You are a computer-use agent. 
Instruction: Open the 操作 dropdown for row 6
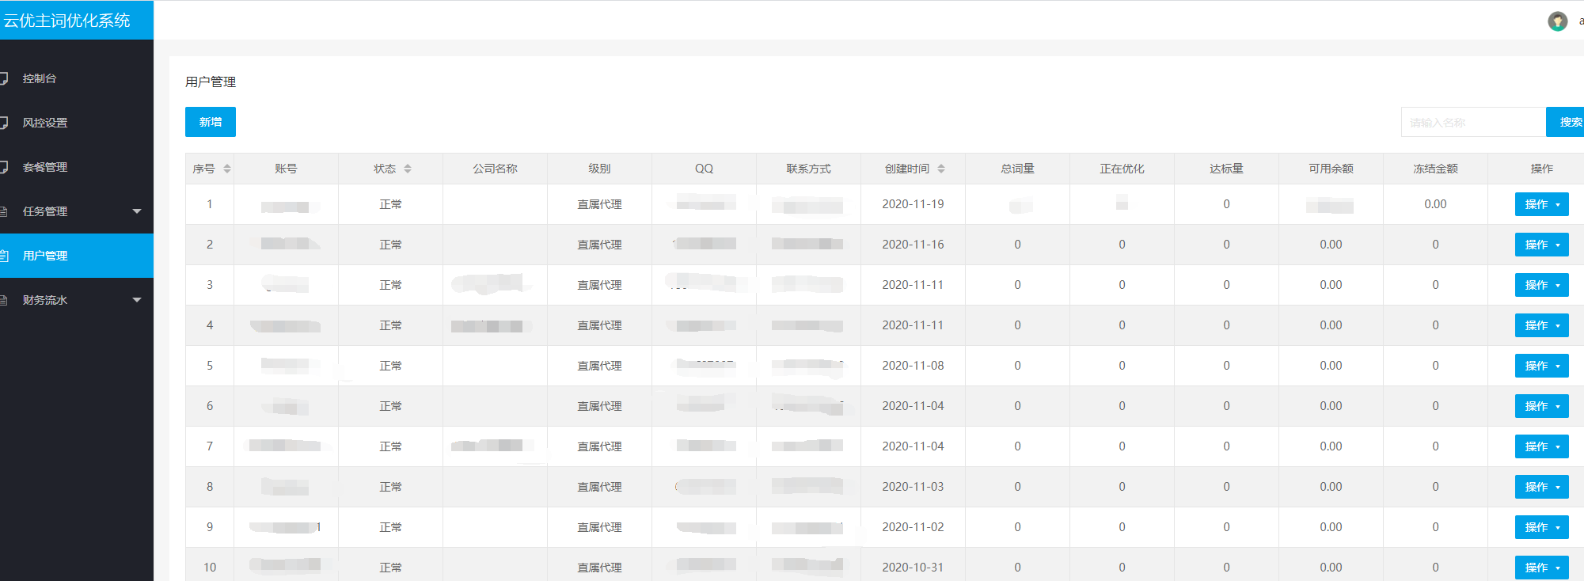(1542, 406)
